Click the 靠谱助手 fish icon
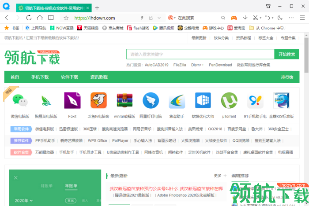This screenshot has height=206, width=309. tap(177, 101)
